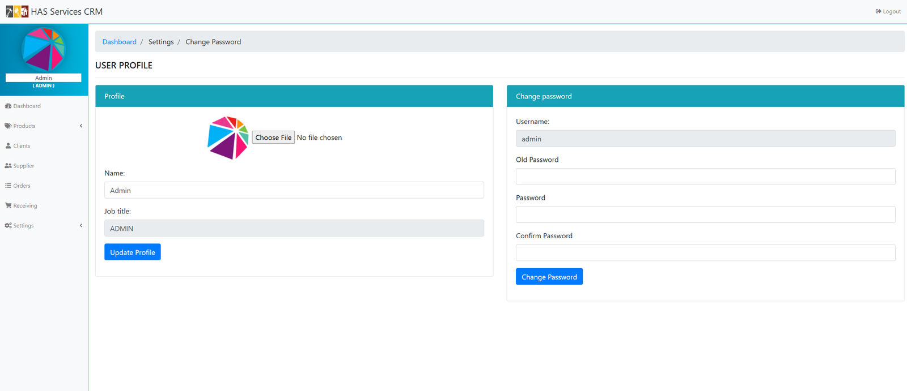Click the profile picture preview in Profile panel
907x391 pixels.
(228, 138)
